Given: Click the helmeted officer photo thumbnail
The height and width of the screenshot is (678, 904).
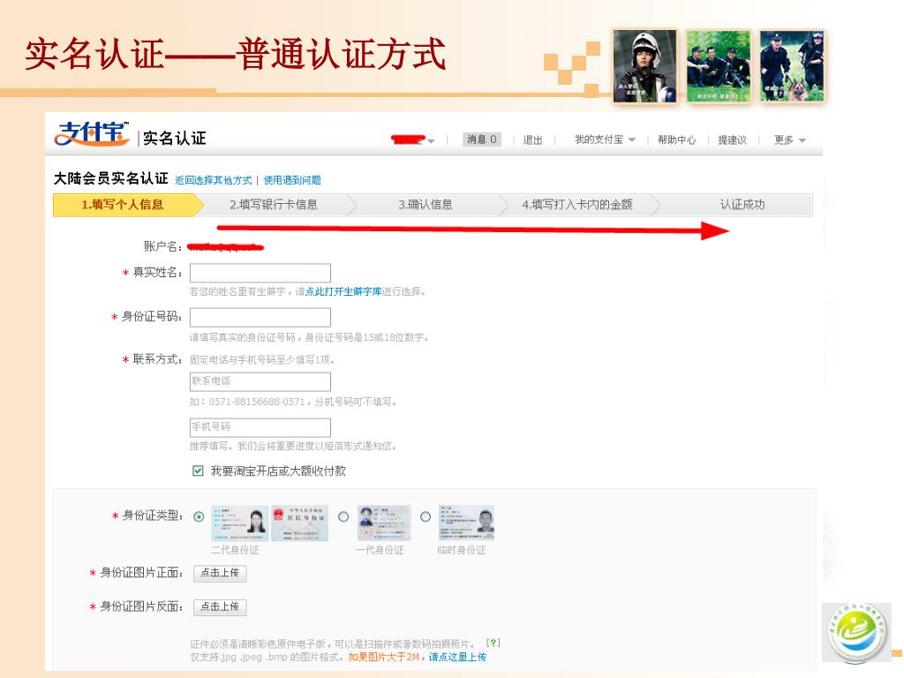Looking at the screenshot, I should 644,66.
